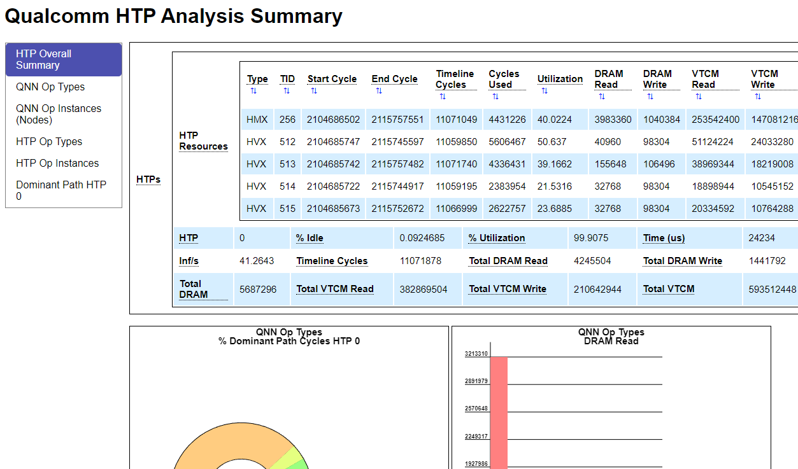Click the HTP Resources link
798x469 pixels.
pyautogui.click(x=203, y=141)
